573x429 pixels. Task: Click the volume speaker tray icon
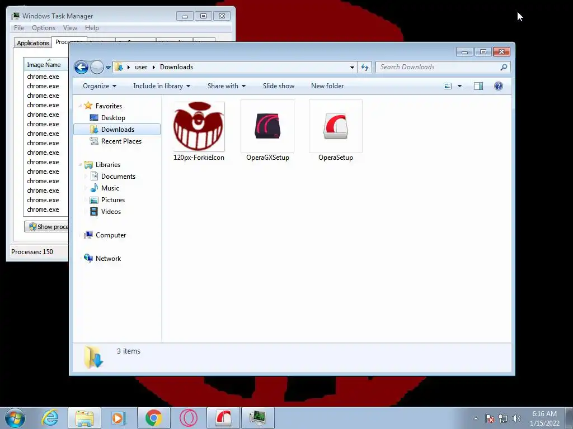516,418
